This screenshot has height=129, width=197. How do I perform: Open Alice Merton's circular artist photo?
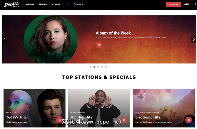click(51, 39)
